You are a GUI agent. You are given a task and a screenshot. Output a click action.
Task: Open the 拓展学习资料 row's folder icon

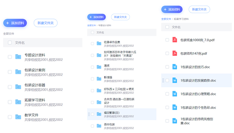tap(18, 102)
